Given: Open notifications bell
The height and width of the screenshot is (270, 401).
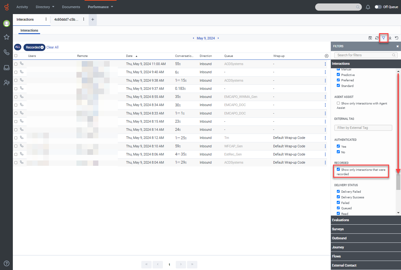Looking at the screenshot, I should pos(368,7).
